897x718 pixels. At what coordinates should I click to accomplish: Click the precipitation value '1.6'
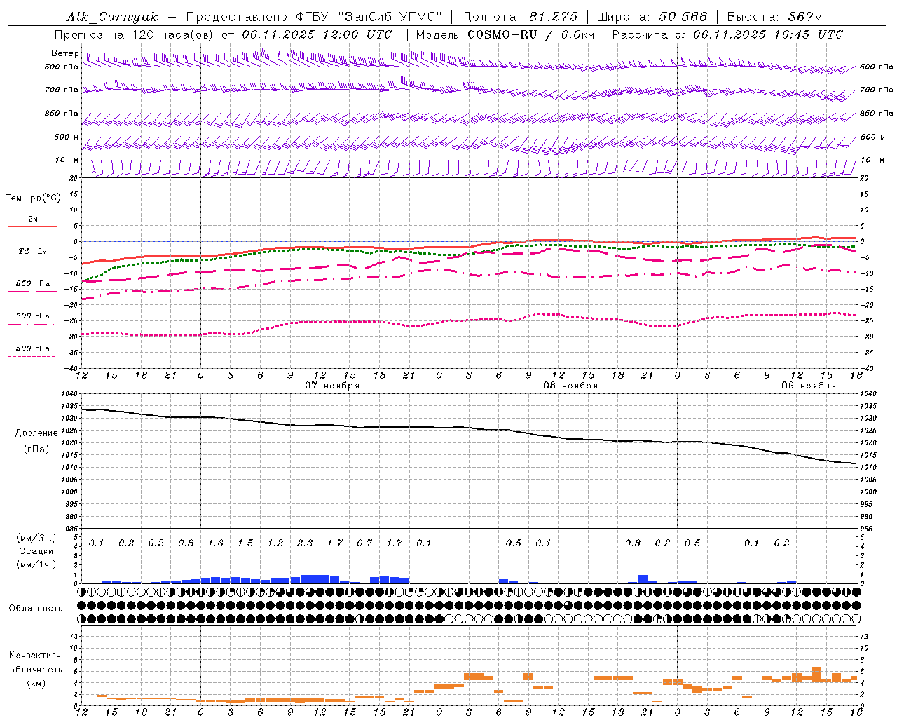[x=216, y=543]
